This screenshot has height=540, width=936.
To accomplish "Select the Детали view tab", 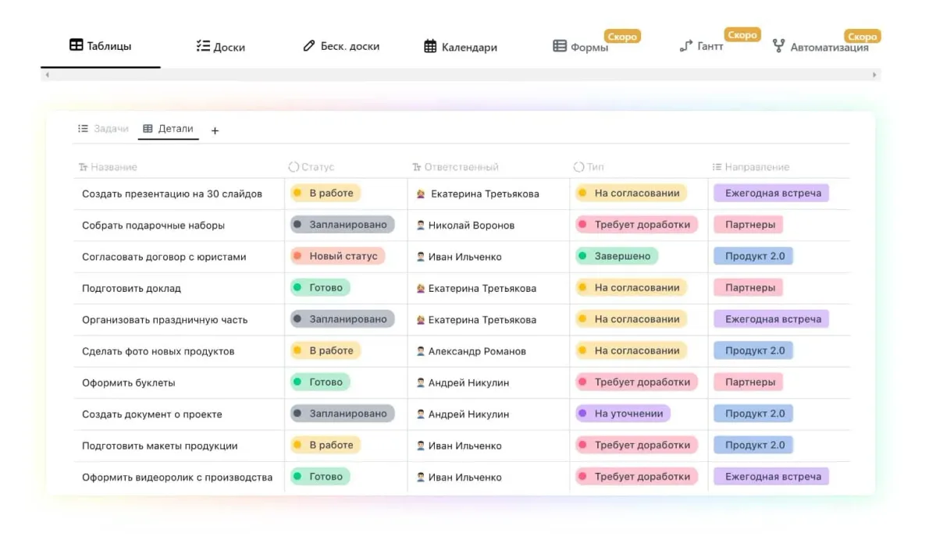I will coord(168,129).
